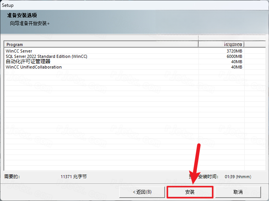The width and height of the screenshot is (269, 201).
Task: Click the 11371 兆字节 total size text
Action: [74, 177]
